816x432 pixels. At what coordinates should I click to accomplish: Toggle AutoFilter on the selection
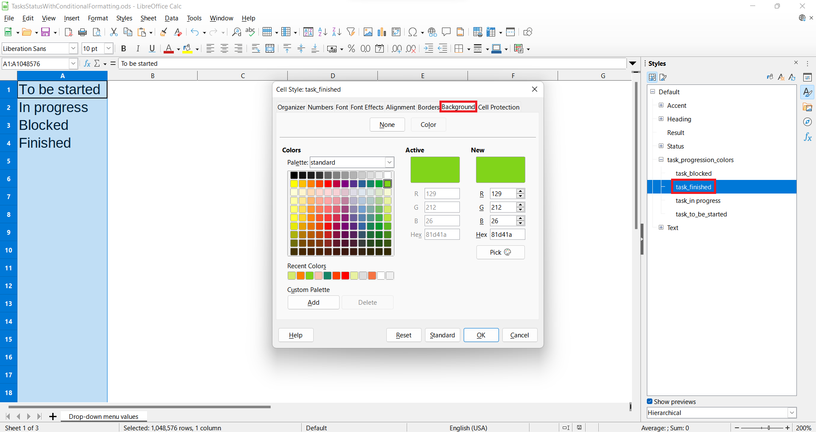pyautogui.click(x=351, y=32)
